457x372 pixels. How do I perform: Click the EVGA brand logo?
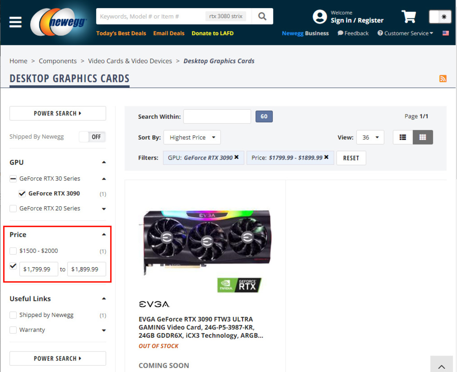pyautogui.click(x=154, y=304)
